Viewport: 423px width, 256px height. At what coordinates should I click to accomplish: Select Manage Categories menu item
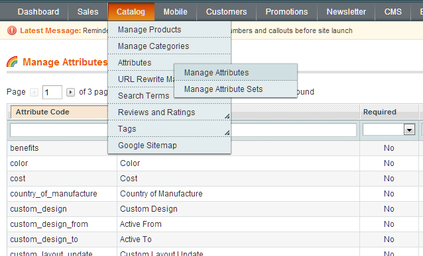click(x=169, y=46)
